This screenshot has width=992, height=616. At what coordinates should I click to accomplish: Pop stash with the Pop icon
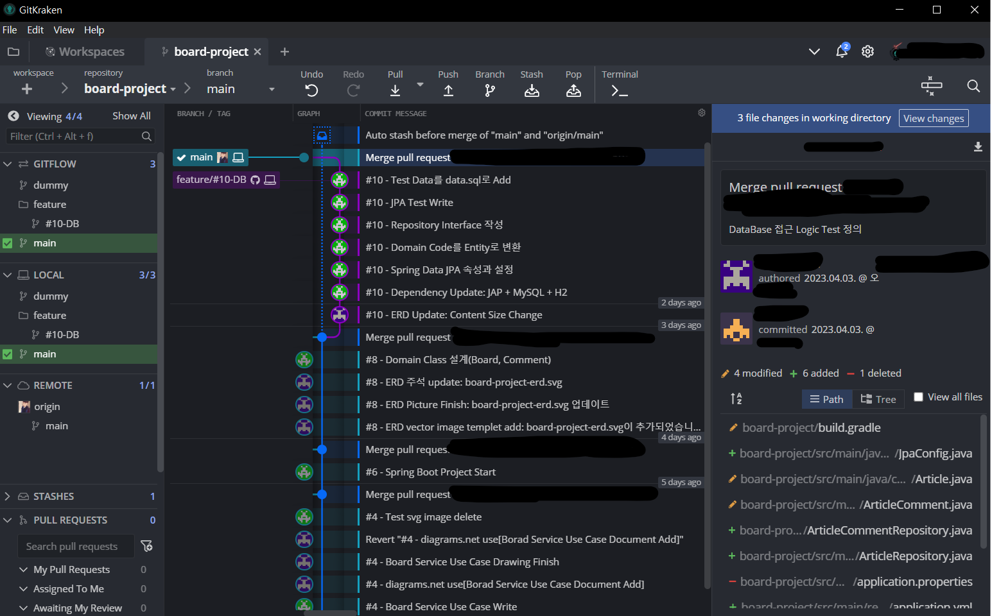(573, 90)
